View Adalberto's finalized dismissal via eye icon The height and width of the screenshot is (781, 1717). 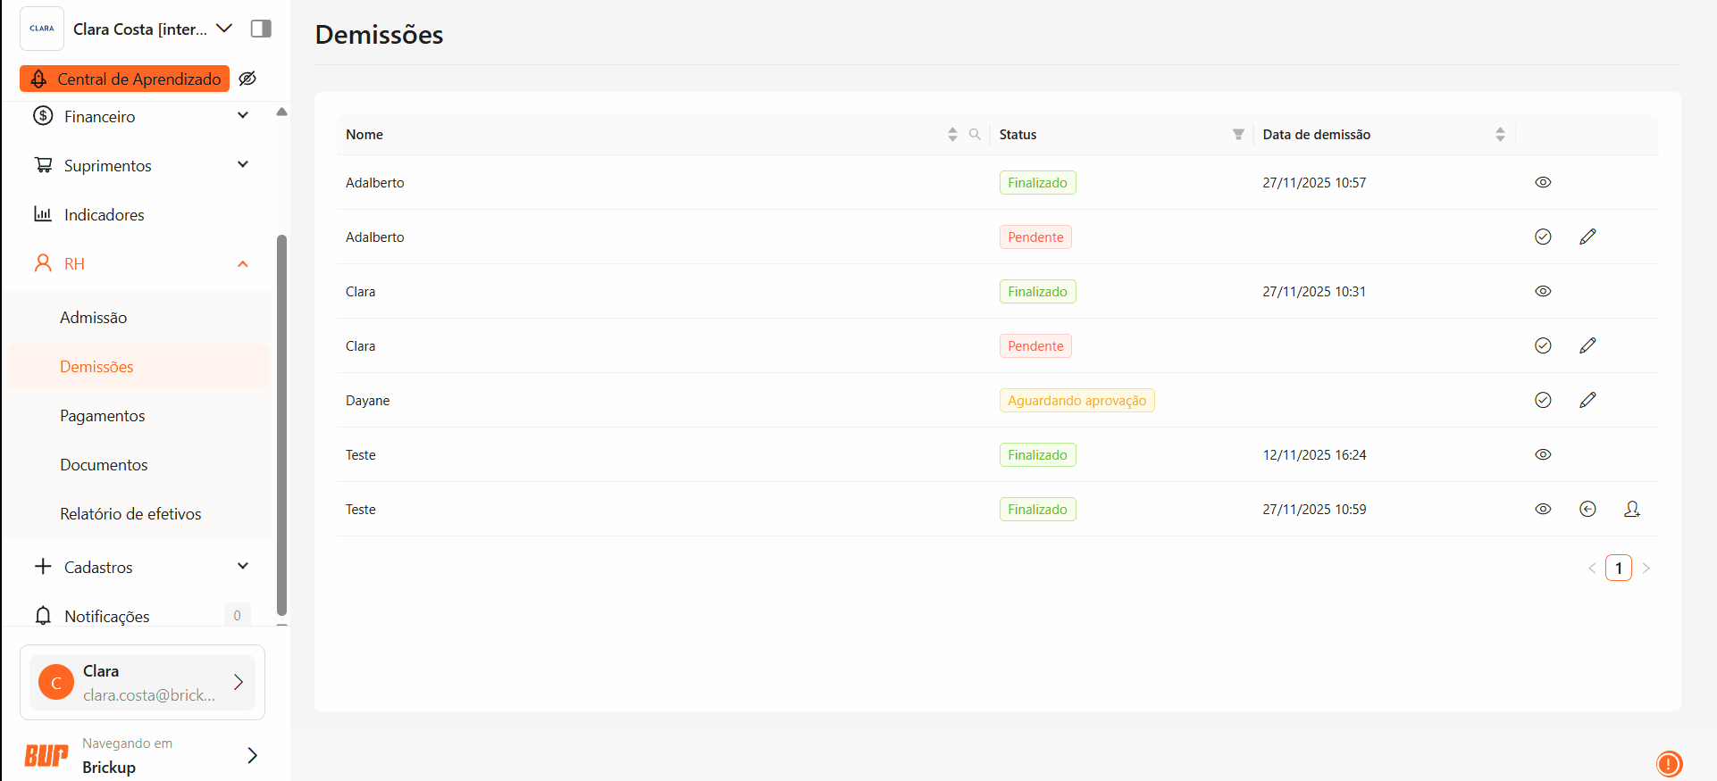point(1543,182)
